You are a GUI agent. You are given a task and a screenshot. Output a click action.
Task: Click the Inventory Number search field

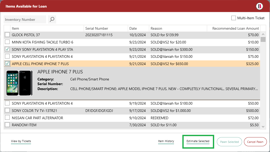click(x=25, y=20)
